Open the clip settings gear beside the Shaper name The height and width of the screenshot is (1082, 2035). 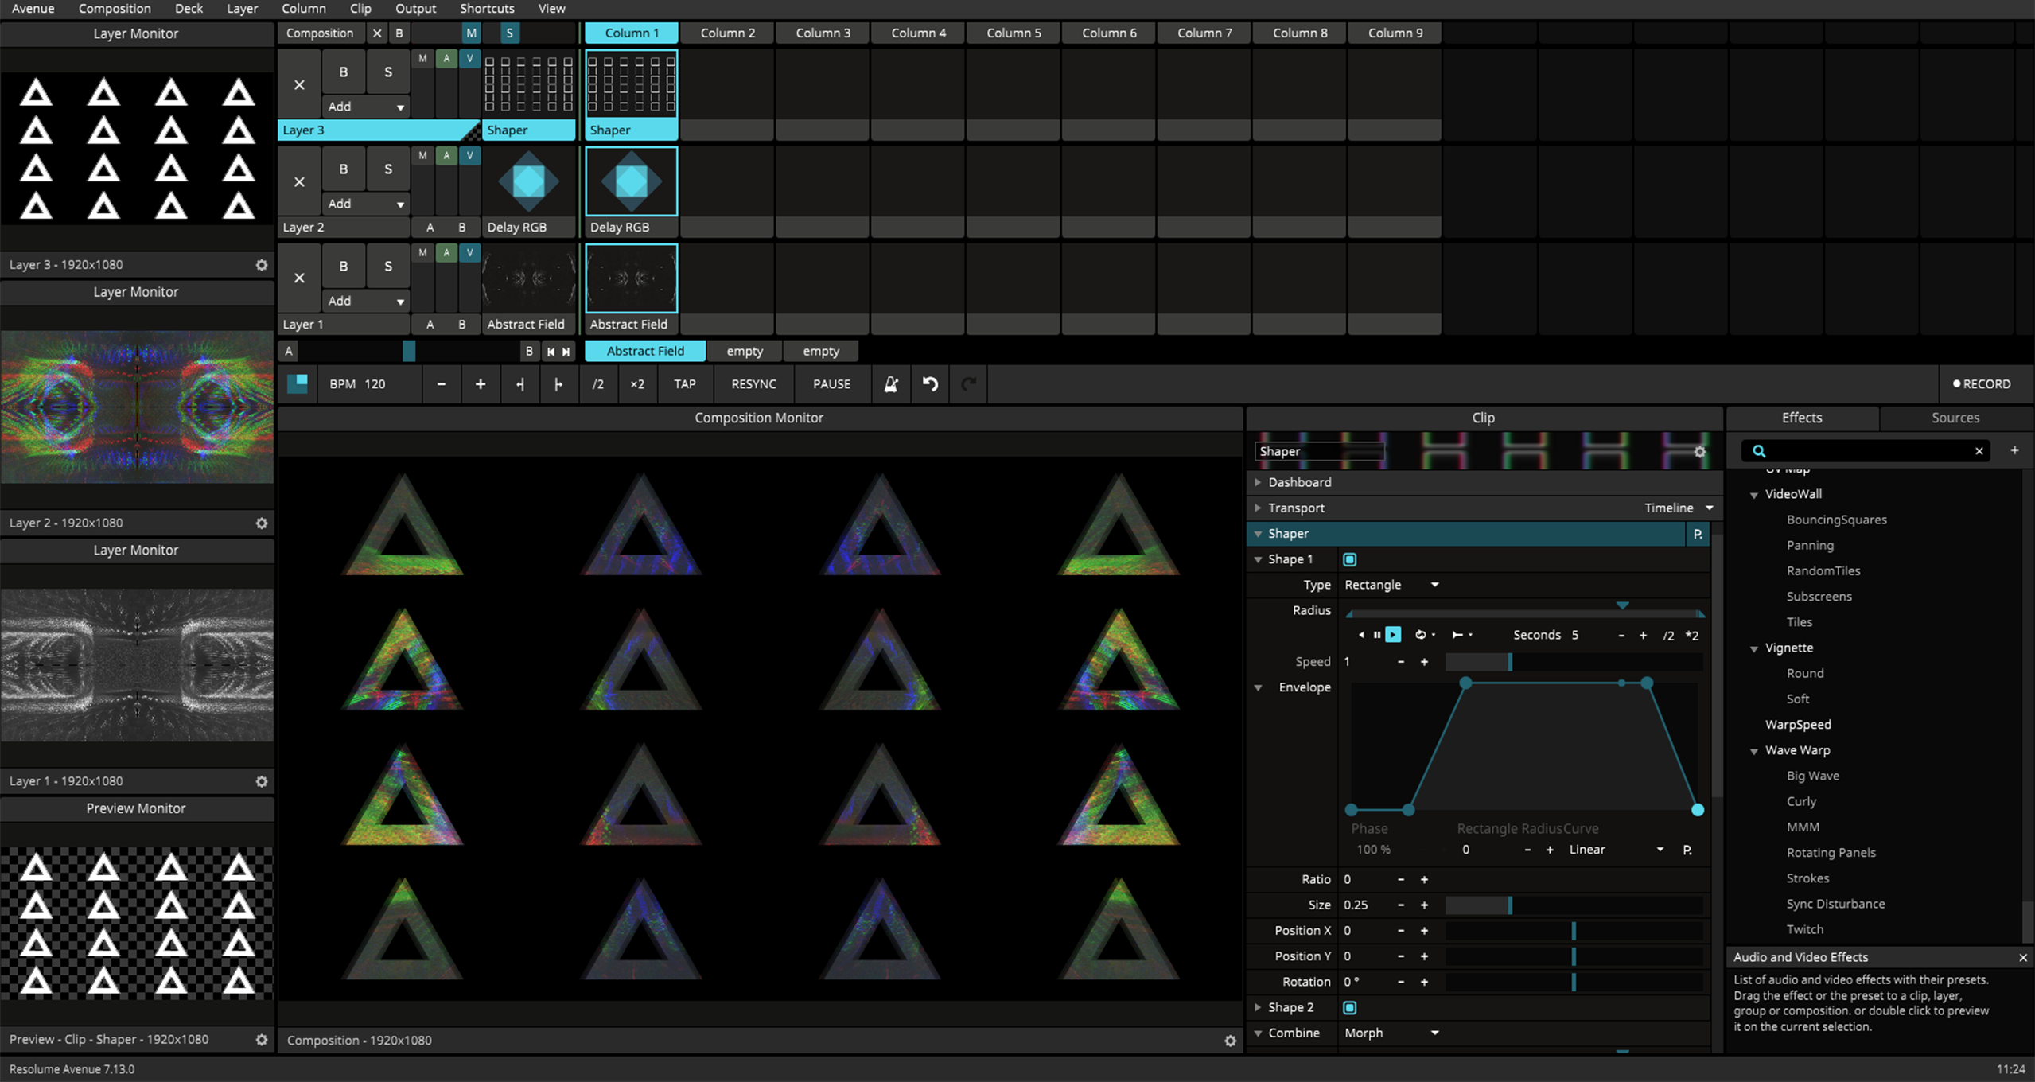(1700, 452)
